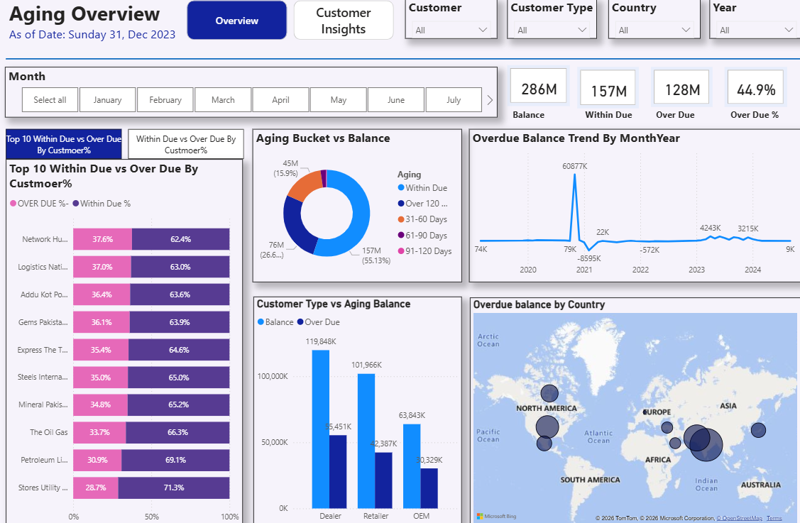800x523 pixels.
Task: Select Network Hu... 37.6% overdue bar
Action: coord(102,239)
